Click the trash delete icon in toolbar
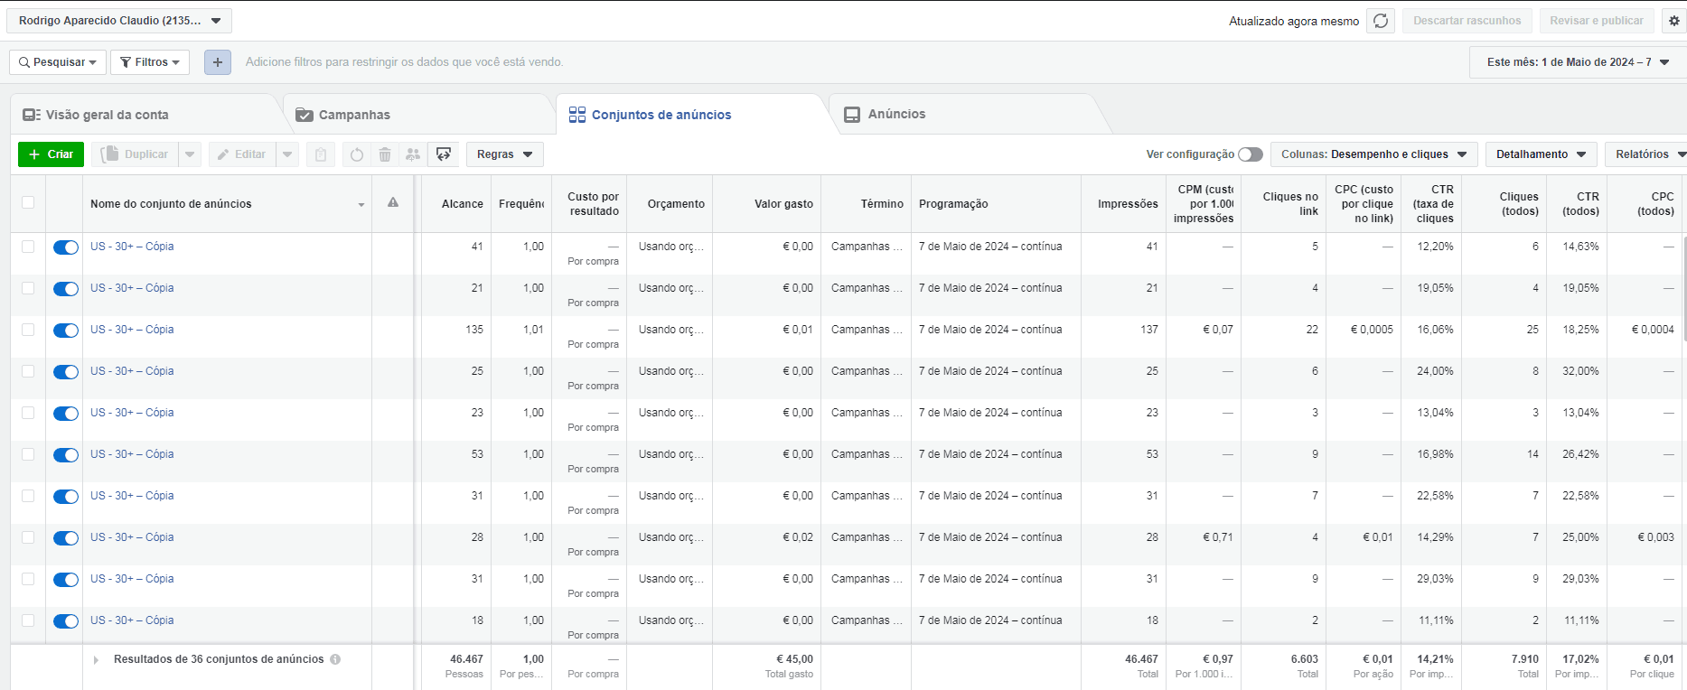 [385, 154]
